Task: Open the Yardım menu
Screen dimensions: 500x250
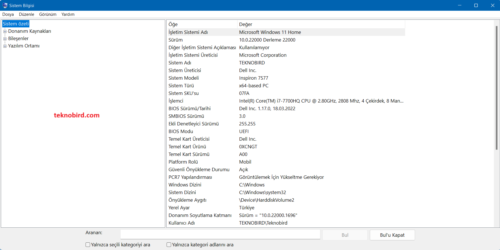Action: [68, 14]
